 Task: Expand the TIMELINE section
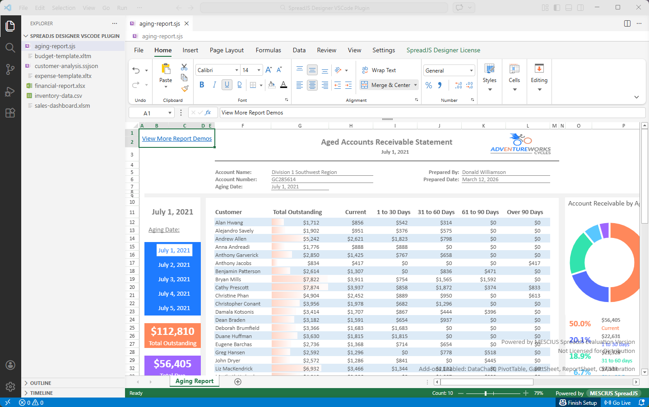pyautogui.click(x=73, y=393)
